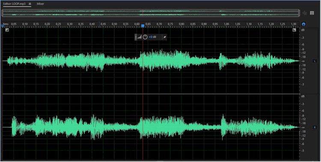
Task: Click the +0 dB gain value
Action: coord(152,37)
